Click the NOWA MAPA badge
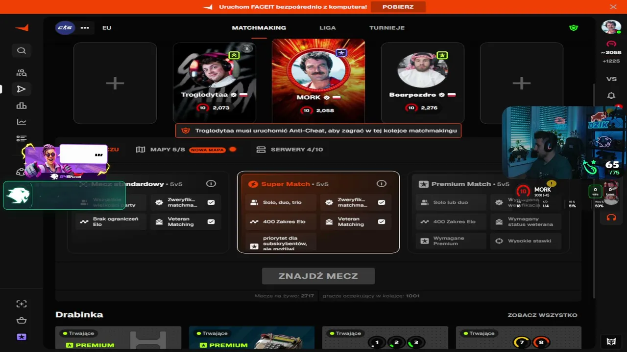 tap(208, 150)
